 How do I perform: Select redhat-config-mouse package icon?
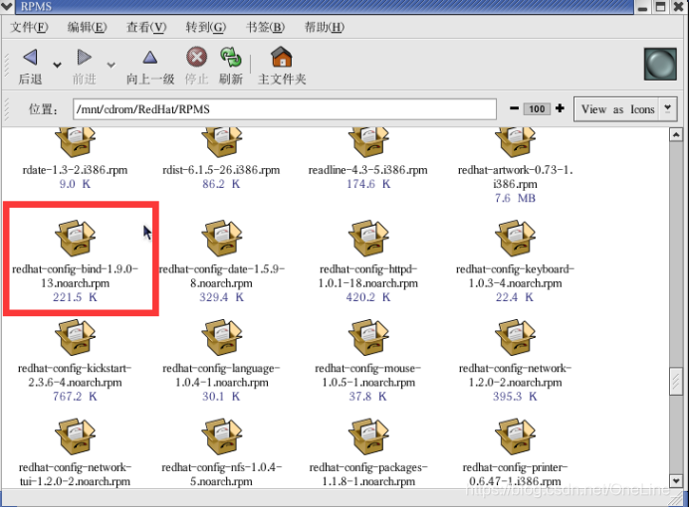click(x=368, y=337)
